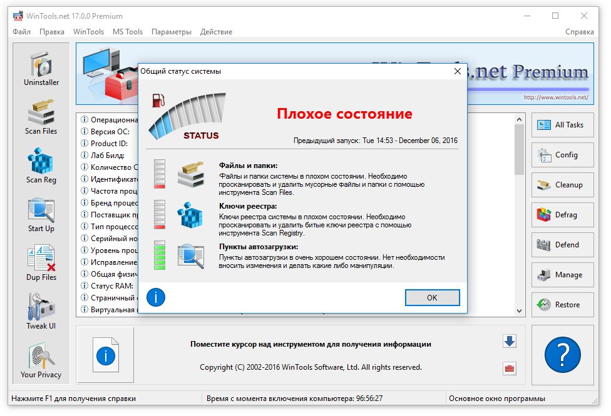Screen dimensions: 611x416
Task: Click the Виртуальная row info icon
Action: pos(84,309)
